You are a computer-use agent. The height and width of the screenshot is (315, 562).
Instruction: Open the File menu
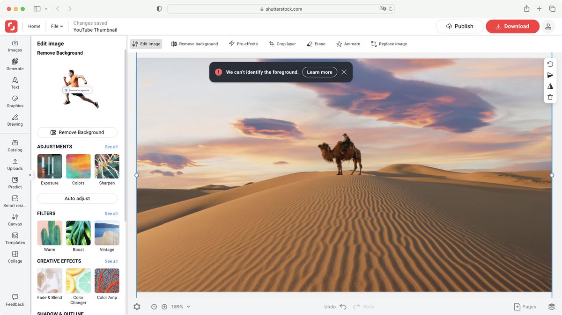click(x=56, y=26)
